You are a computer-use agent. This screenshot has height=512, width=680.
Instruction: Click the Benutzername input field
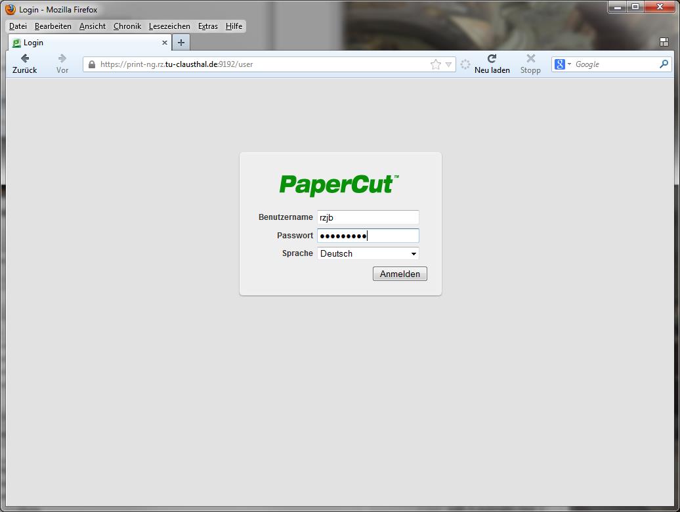368,217
